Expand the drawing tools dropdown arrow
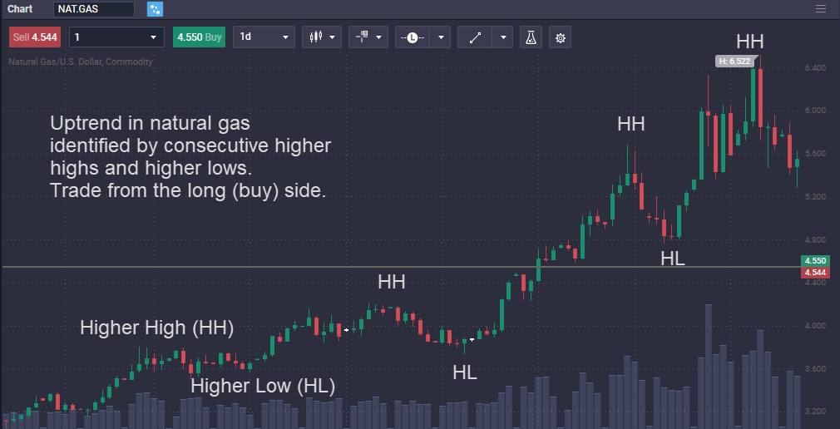 503,37
